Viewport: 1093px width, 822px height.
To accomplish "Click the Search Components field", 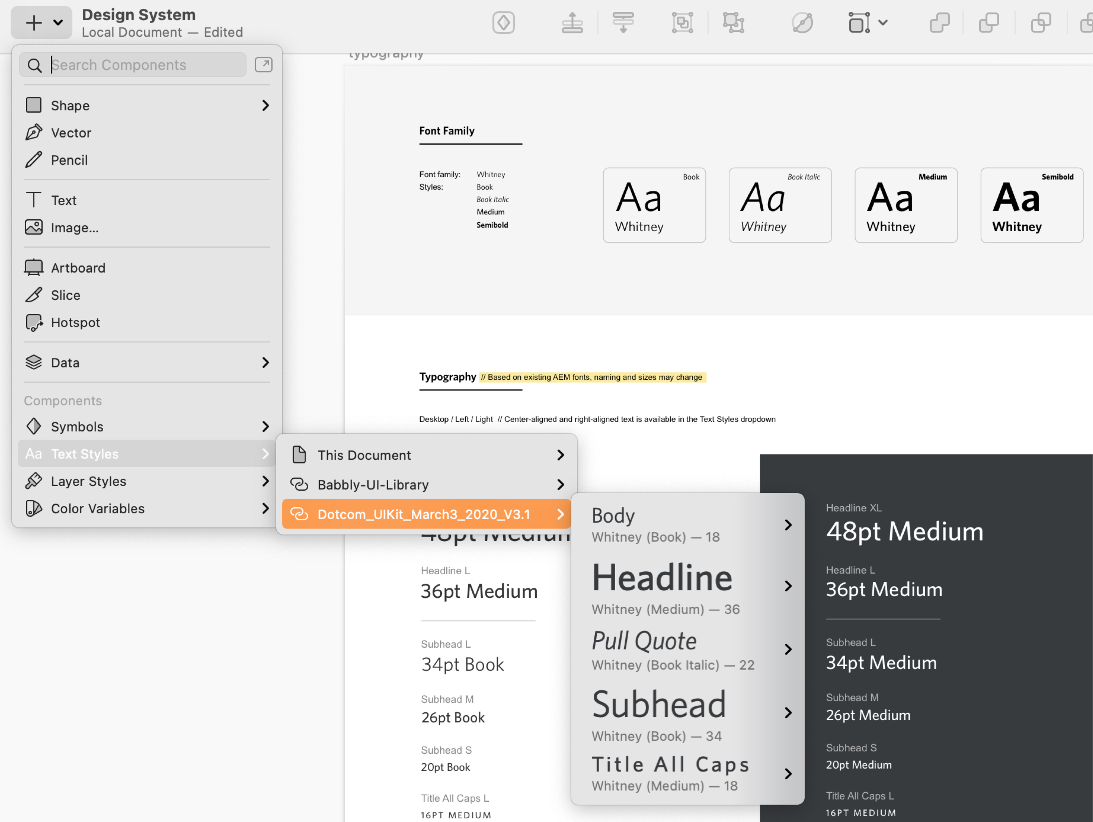I will [143, 65].
